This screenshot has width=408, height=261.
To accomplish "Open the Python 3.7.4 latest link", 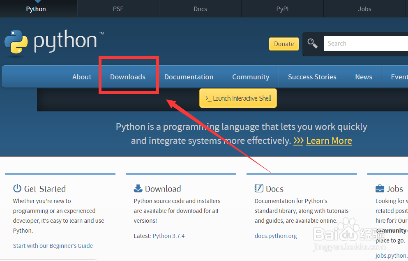I will pyautogui.click(x=168, y=236).
